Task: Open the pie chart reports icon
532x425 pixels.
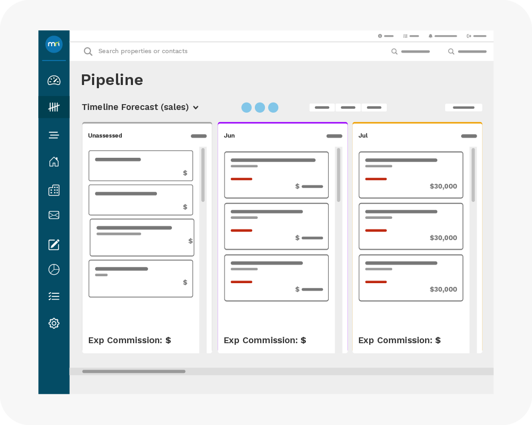Action: coord(54,269)
